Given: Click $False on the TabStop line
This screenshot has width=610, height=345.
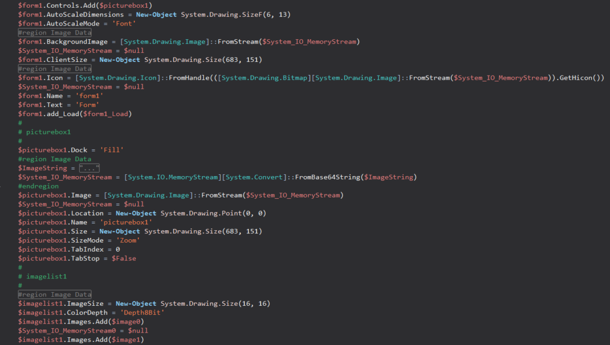Looking at the screenshot, I should tap(124, 258).
